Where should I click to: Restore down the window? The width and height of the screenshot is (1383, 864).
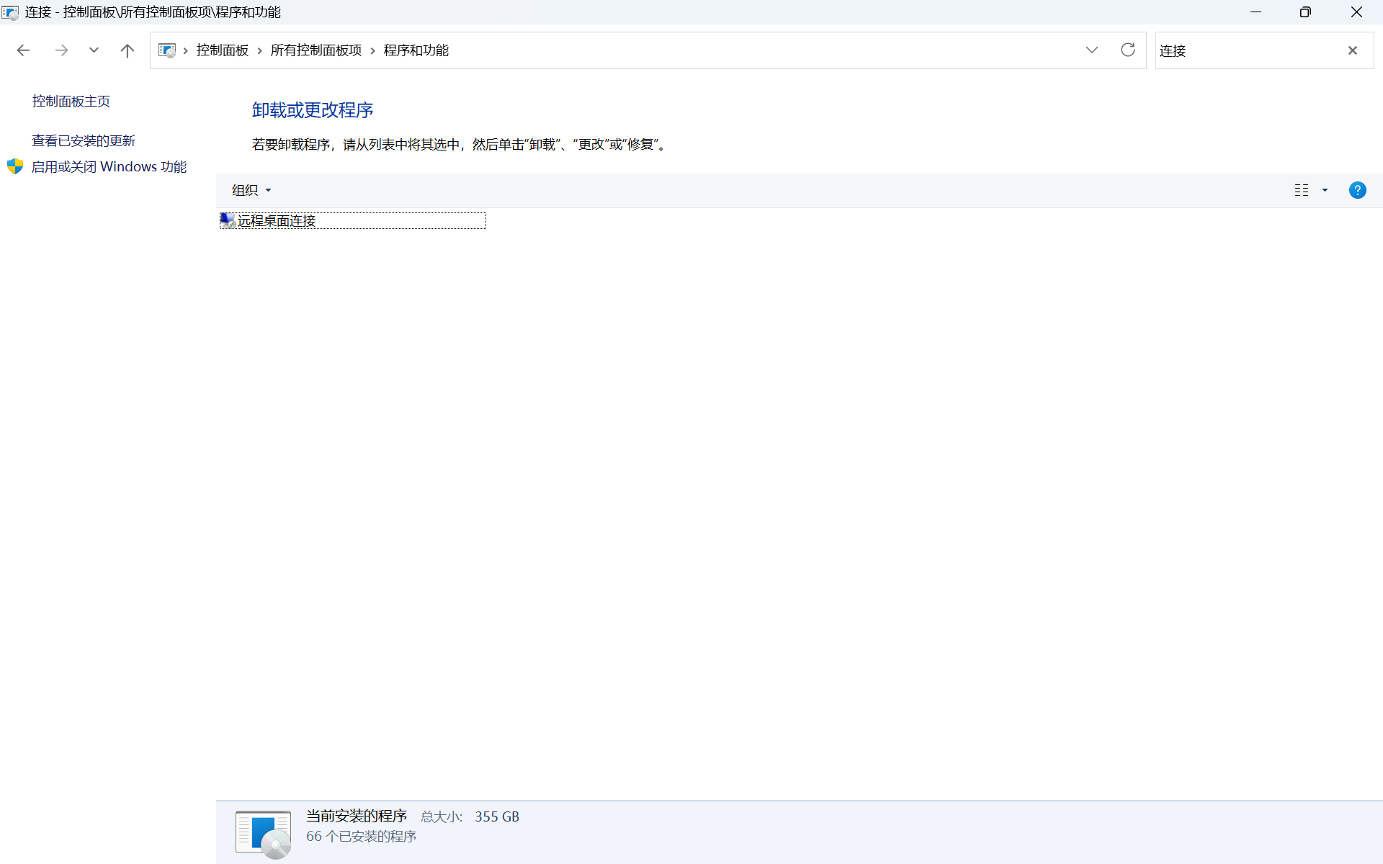[1305, 12]
